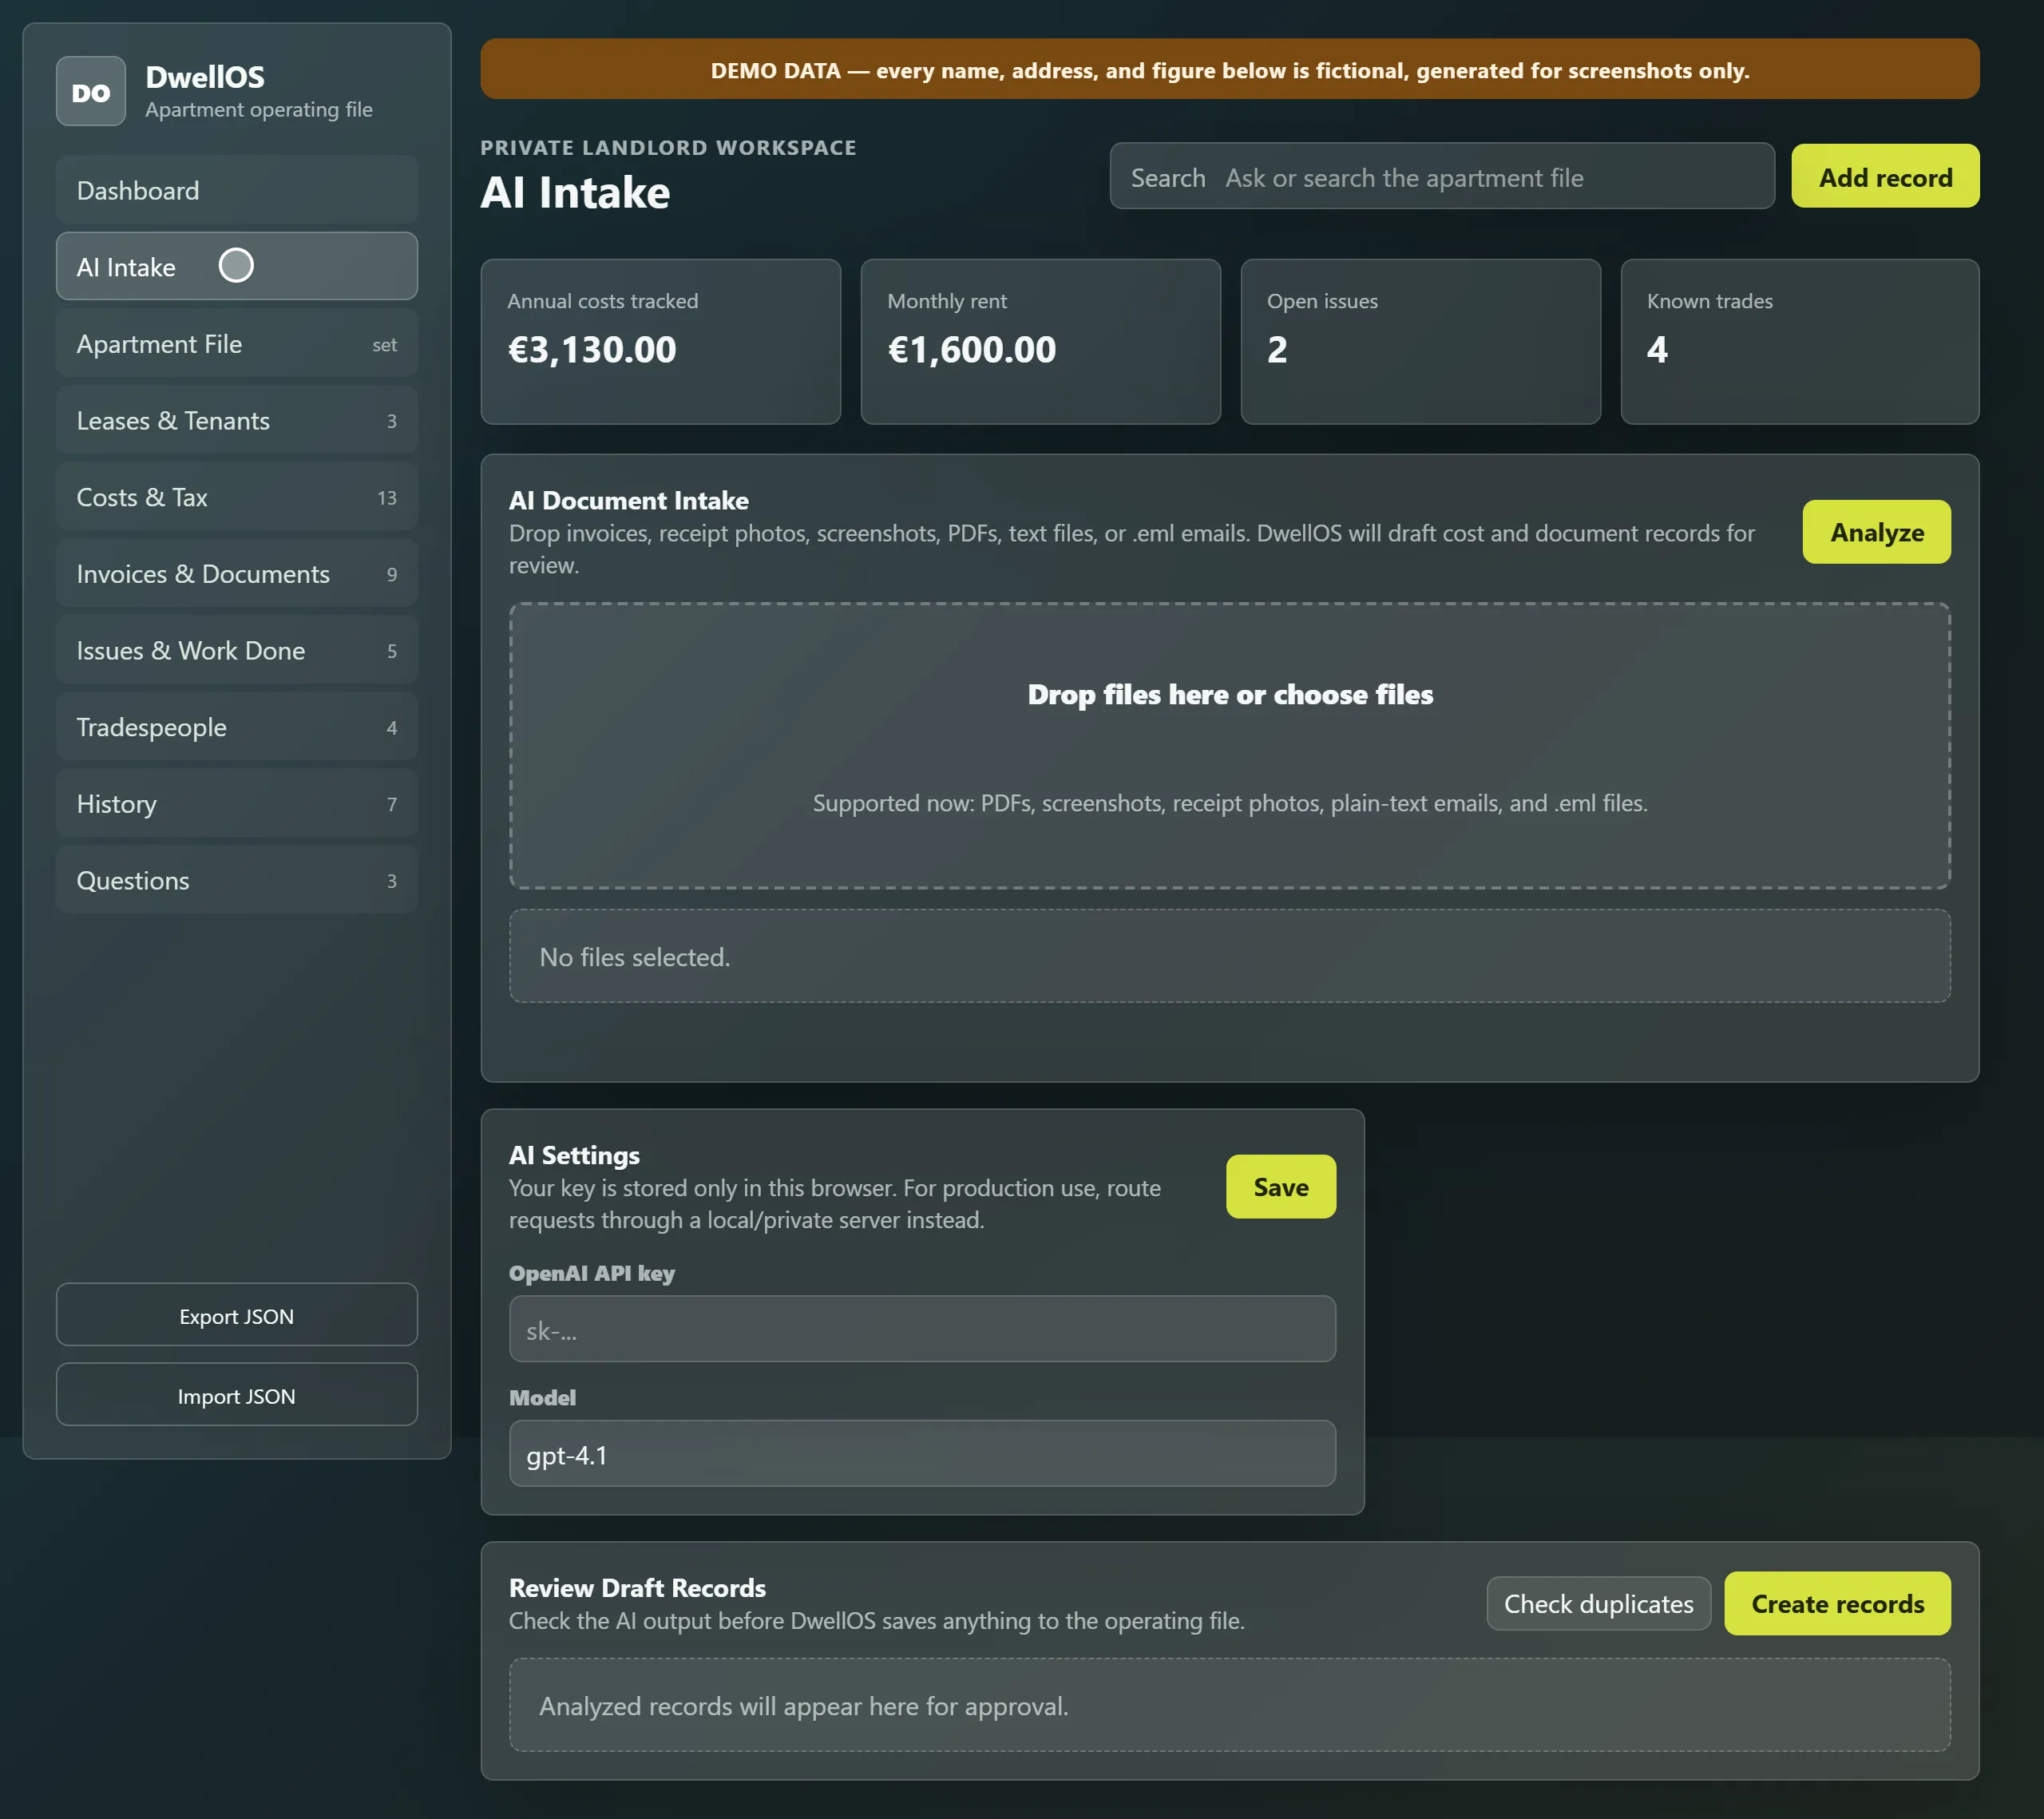Click the Model field showing gpt-4.1
The width and height of the screenshot is (2044, 1819).
coord(922,1454)
